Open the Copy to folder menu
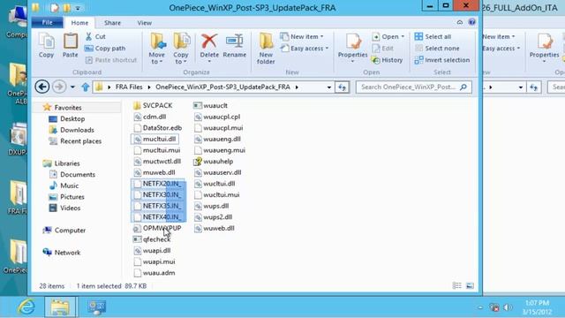 point(180,49)
